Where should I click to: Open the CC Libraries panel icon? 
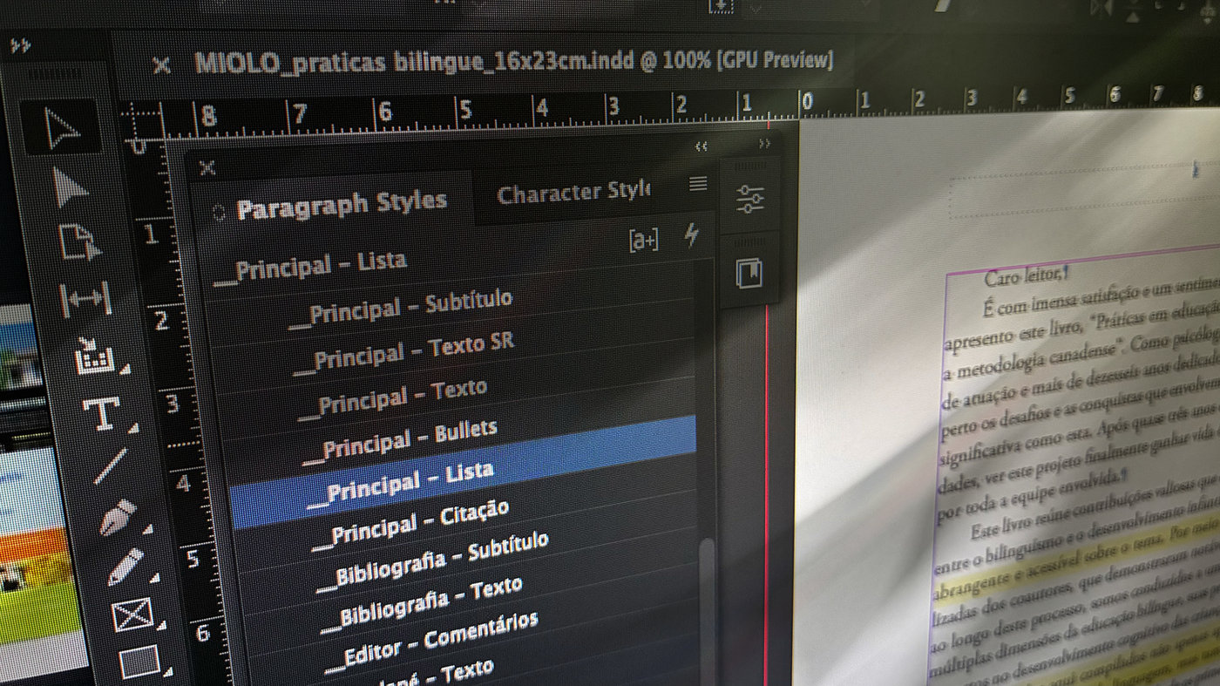point(749,274)
